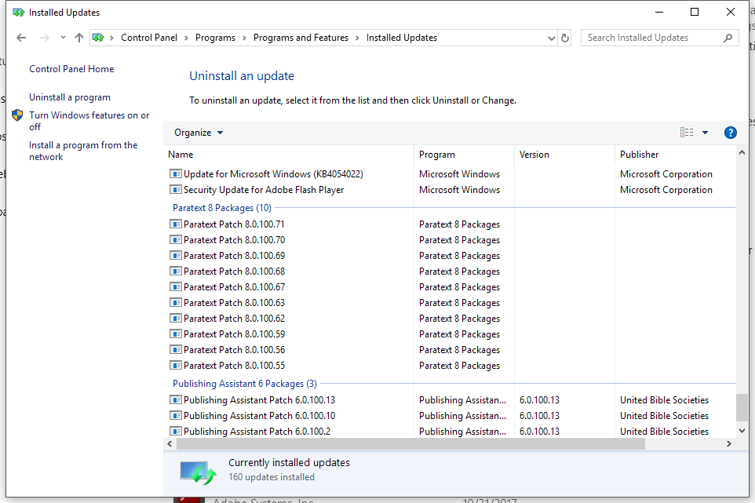Minimize the Installed Updates window

pos(659,12)
